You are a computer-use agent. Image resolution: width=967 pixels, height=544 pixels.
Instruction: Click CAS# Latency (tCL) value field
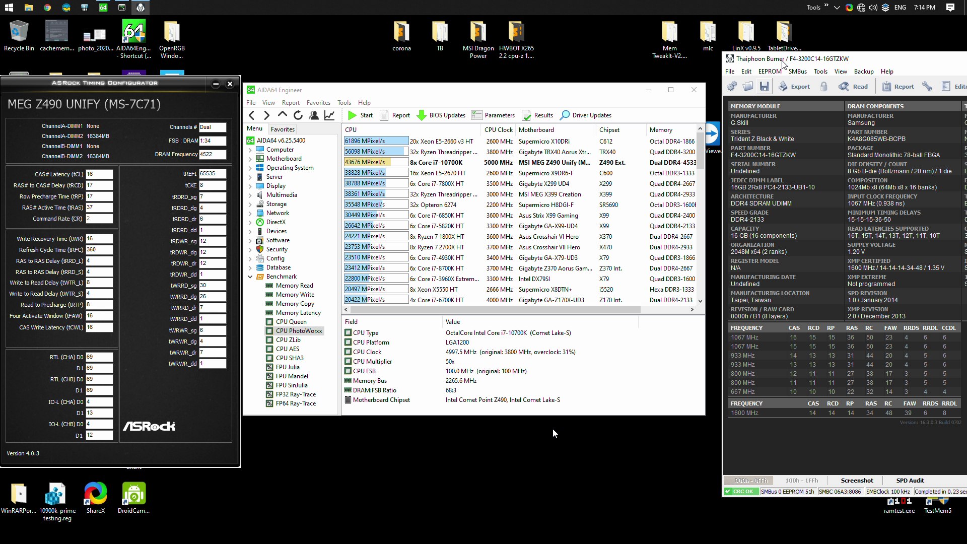(99, 174)
